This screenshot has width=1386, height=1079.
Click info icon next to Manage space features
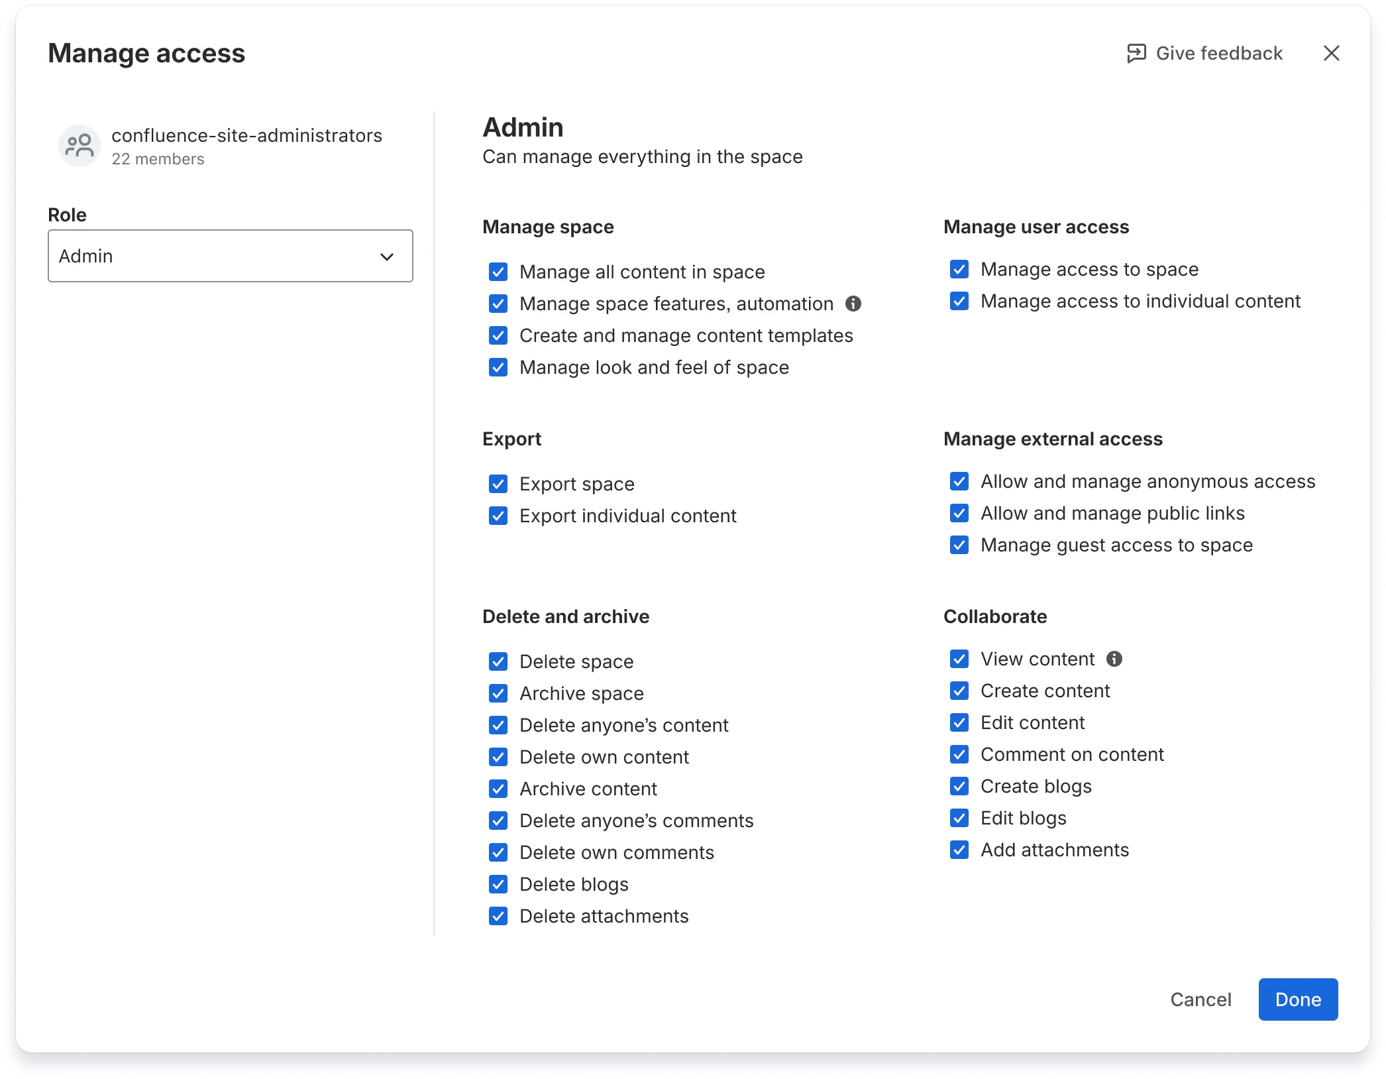point(853,304)
